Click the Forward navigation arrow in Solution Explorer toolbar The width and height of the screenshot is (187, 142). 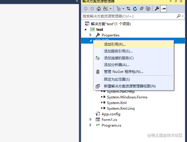(x=92, y=9)
